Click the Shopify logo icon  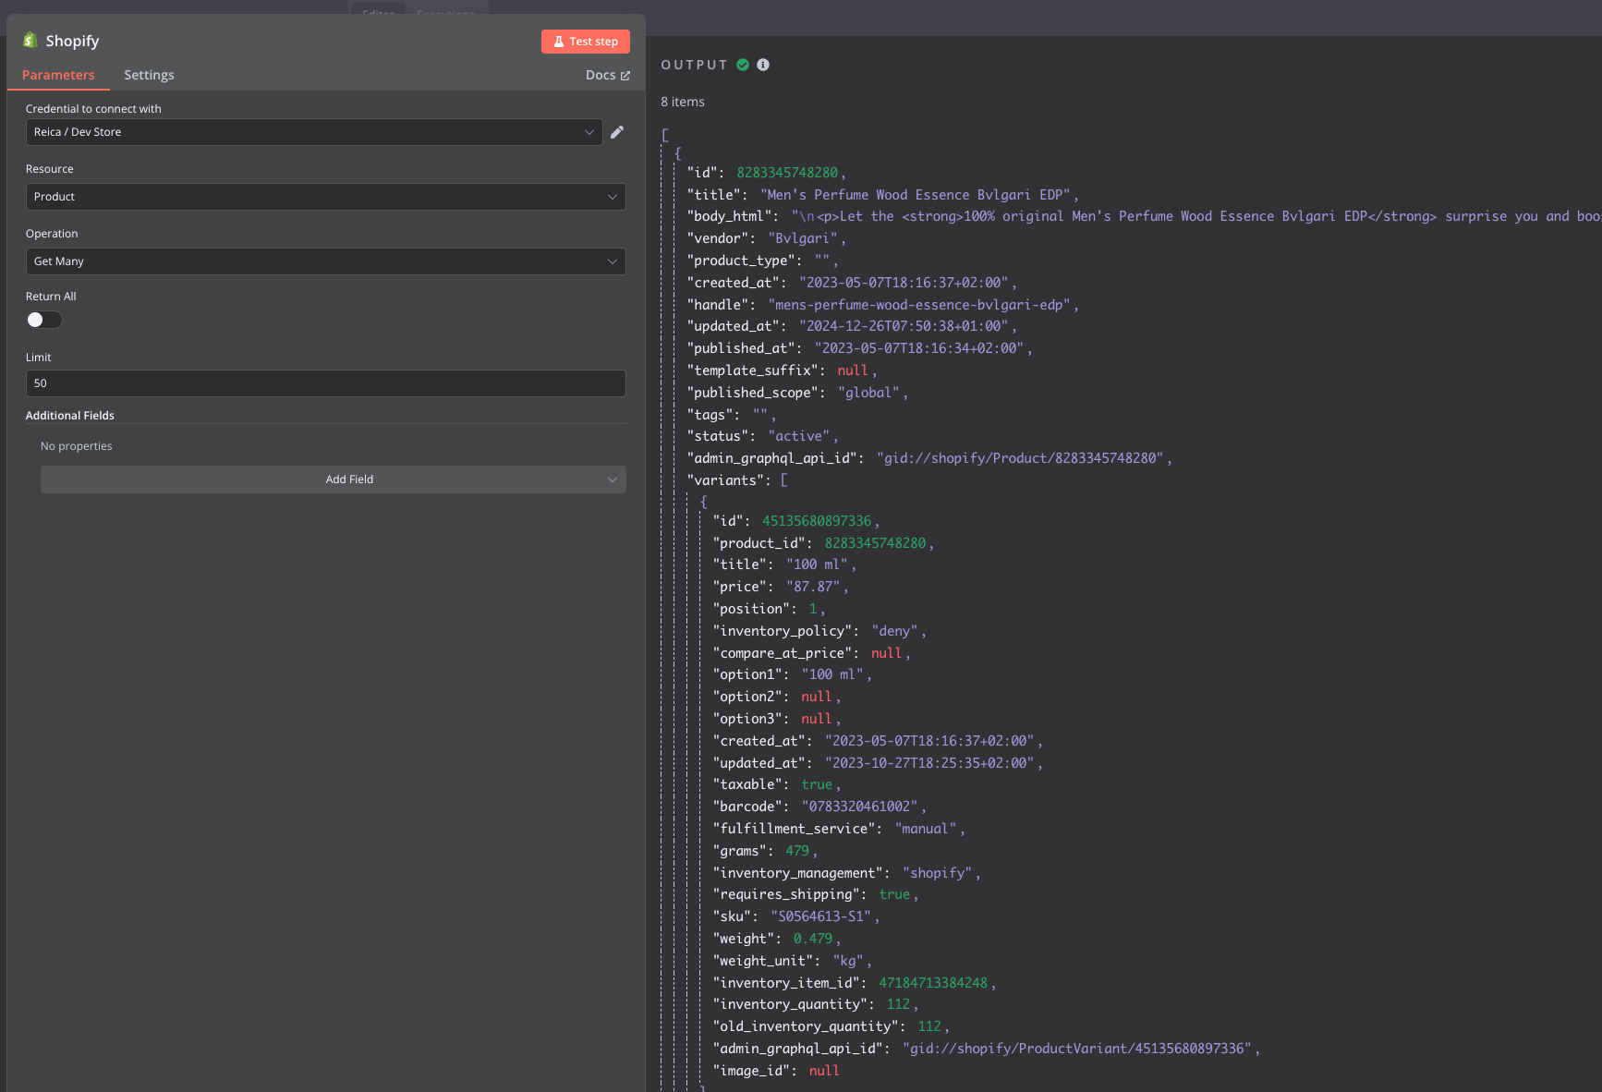[30, 41]
